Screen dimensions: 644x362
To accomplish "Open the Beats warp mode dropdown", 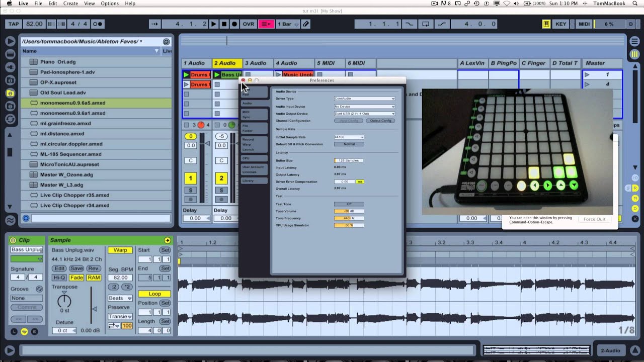I will pyautogui.click(x=120, y=298).
